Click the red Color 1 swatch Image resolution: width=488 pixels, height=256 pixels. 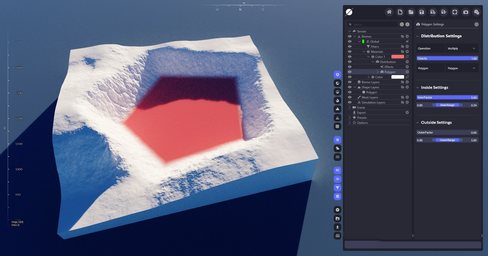398,57
